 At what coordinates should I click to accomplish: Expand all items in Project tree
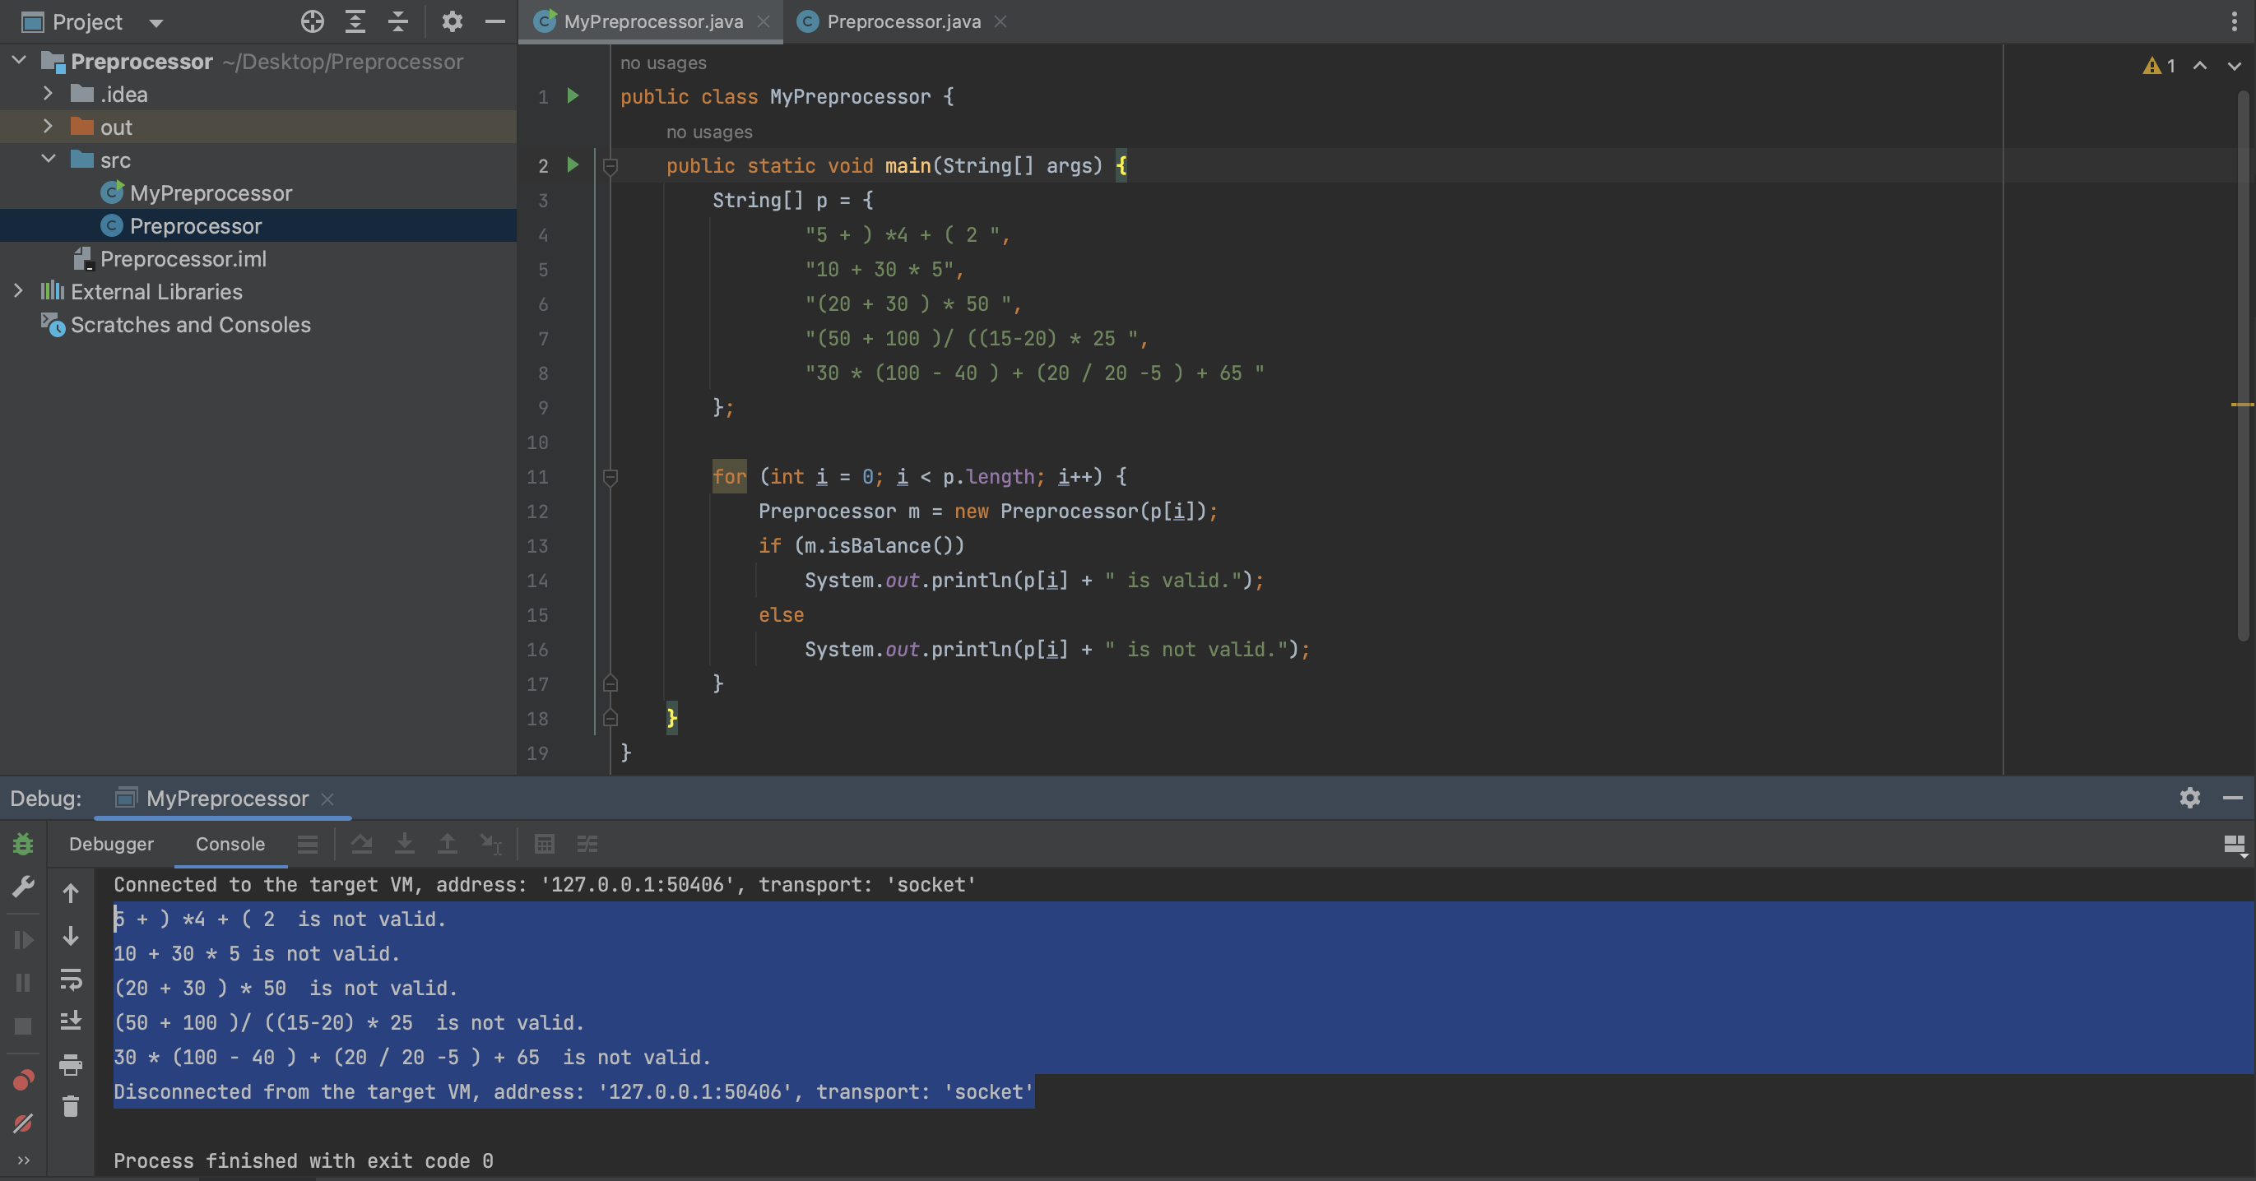coord(355,22)
